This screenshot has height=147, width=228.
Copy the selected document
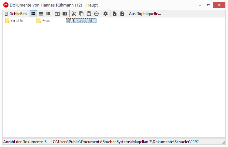81,14
